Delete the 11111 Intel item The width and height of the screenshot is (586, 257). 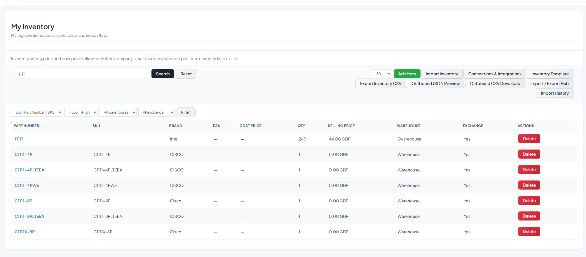(x=529, y=139)
